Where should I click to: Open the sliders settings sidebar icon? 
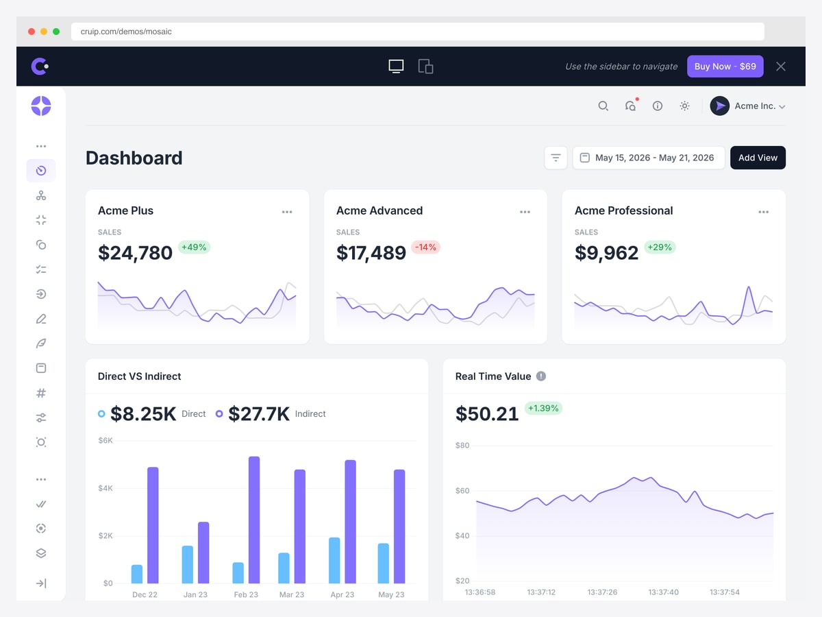tap(41, 418)
